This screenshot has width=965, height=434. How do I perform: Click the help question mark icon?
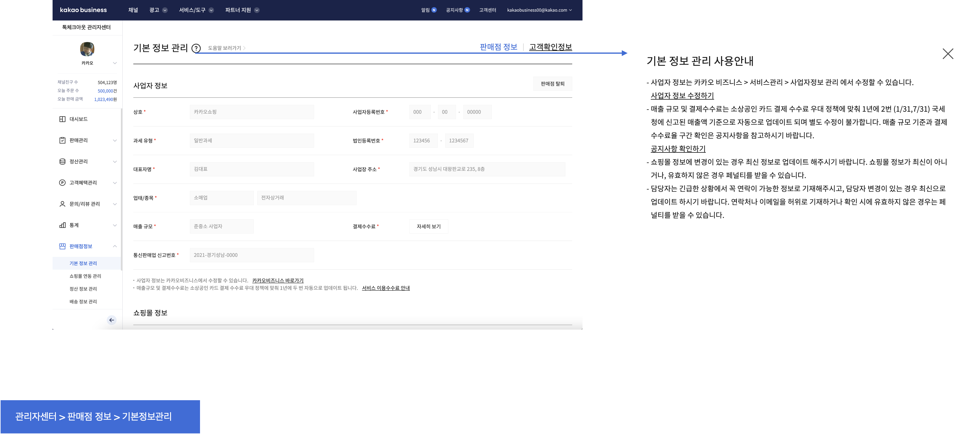tap(196, 48)
